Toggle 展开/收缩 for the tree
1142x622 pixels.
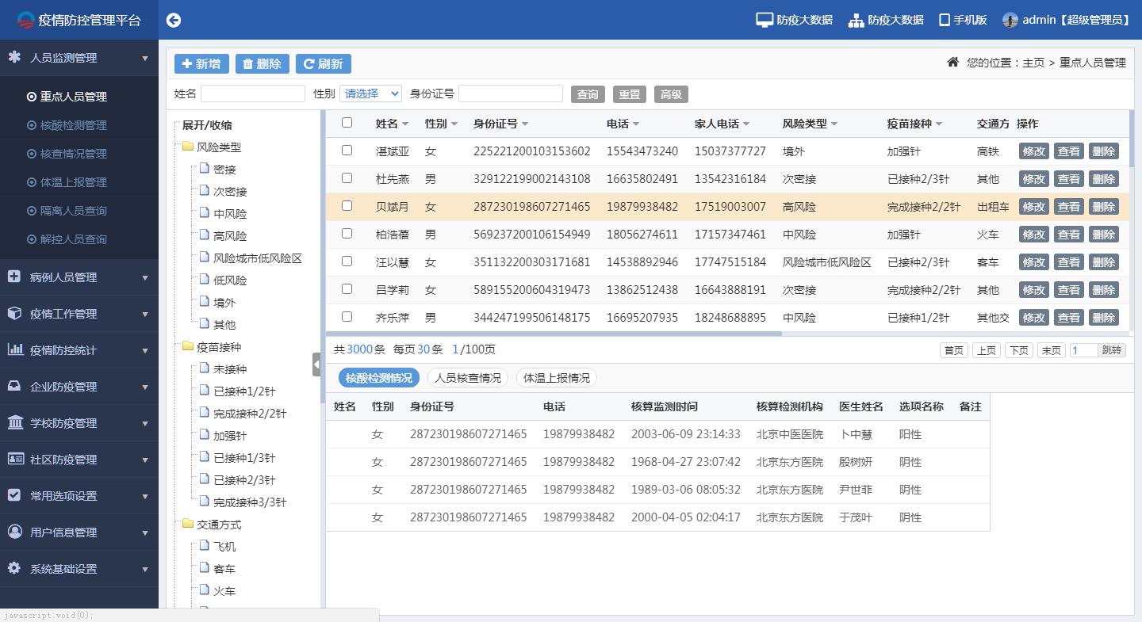pyautogui.click(x=207, y=124)
